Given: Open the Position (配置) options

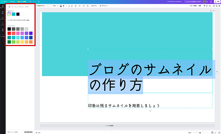Looking at the screenshot, I should pyautogui.click(x=200, y=6).
